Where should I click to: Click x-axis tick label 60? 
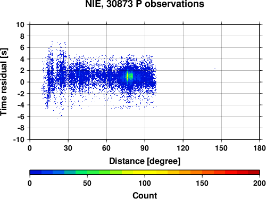point(106,148)
